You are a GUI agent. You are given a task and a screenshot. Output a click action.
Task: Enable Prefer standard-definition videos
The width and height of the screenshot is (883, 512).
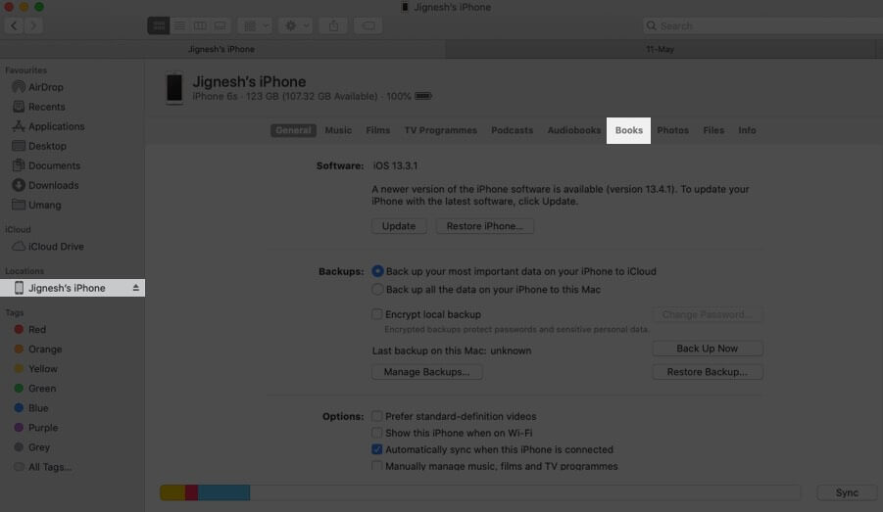(376, 416)
